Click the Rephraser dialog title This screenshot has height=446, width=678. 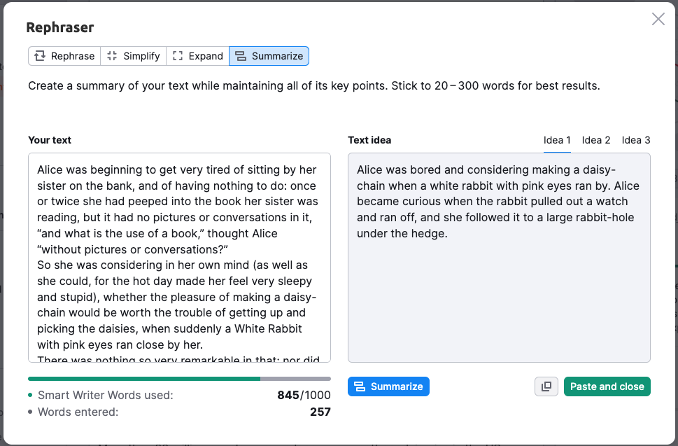(60, 27)
